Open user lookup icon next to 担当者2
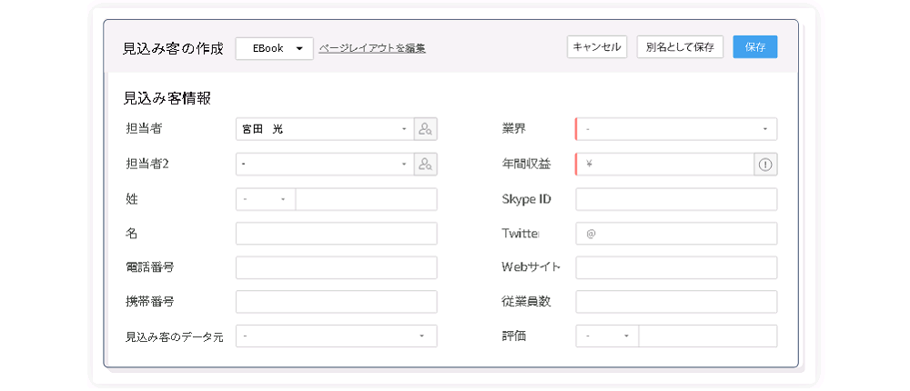This screenshot has width=910, height=391. pyautogui.click(x=425, y=165)
